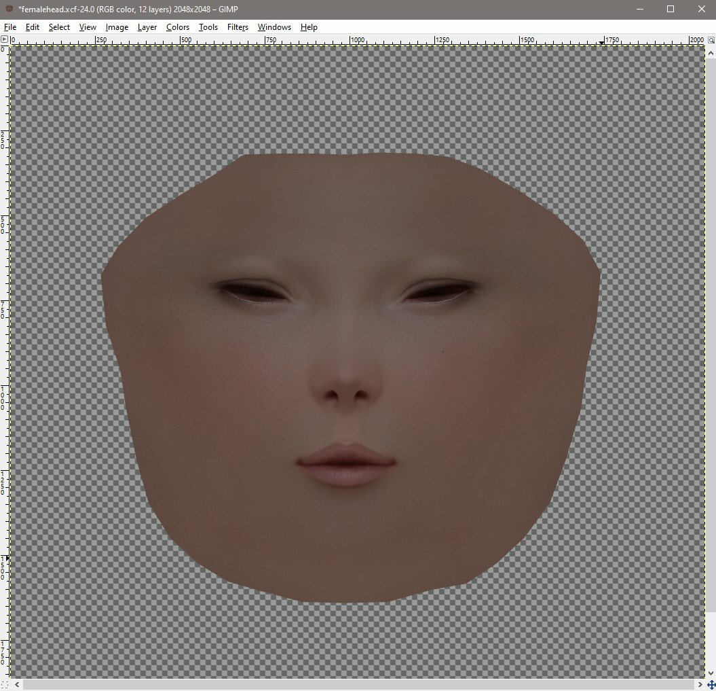Viewport: 716px width, 691px height.
Task: Click the tip of the nose on the canvas
Action: click(x=346, y=384)
